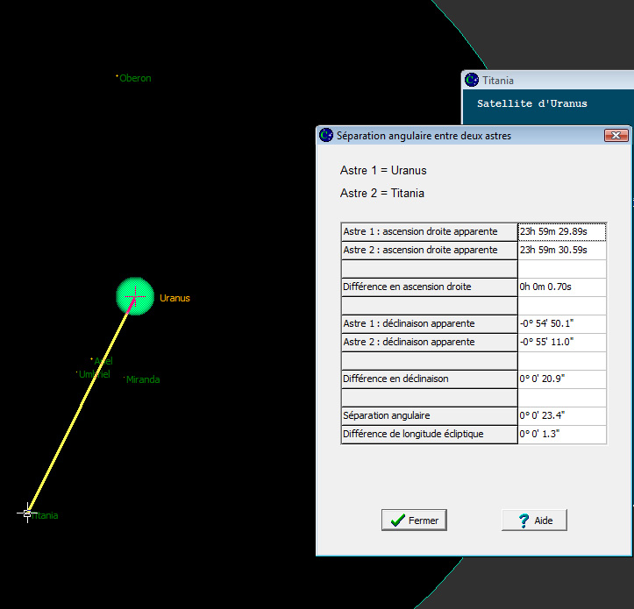Select the value 0h 0m 0.70s
Screen dimensions: 634x609
pos(562,287)
